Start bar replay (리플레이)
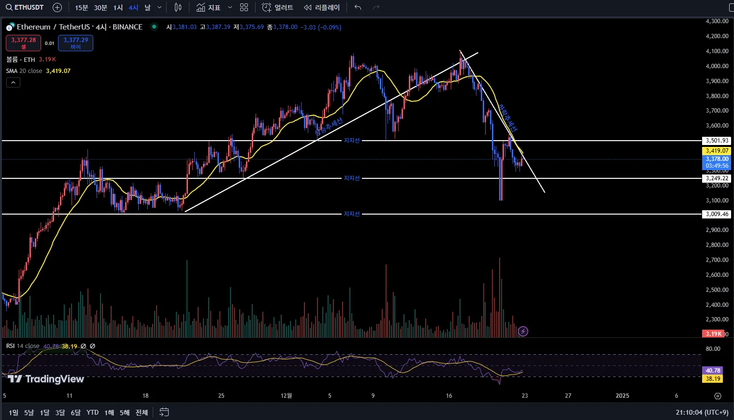 (x=322, y=7)
